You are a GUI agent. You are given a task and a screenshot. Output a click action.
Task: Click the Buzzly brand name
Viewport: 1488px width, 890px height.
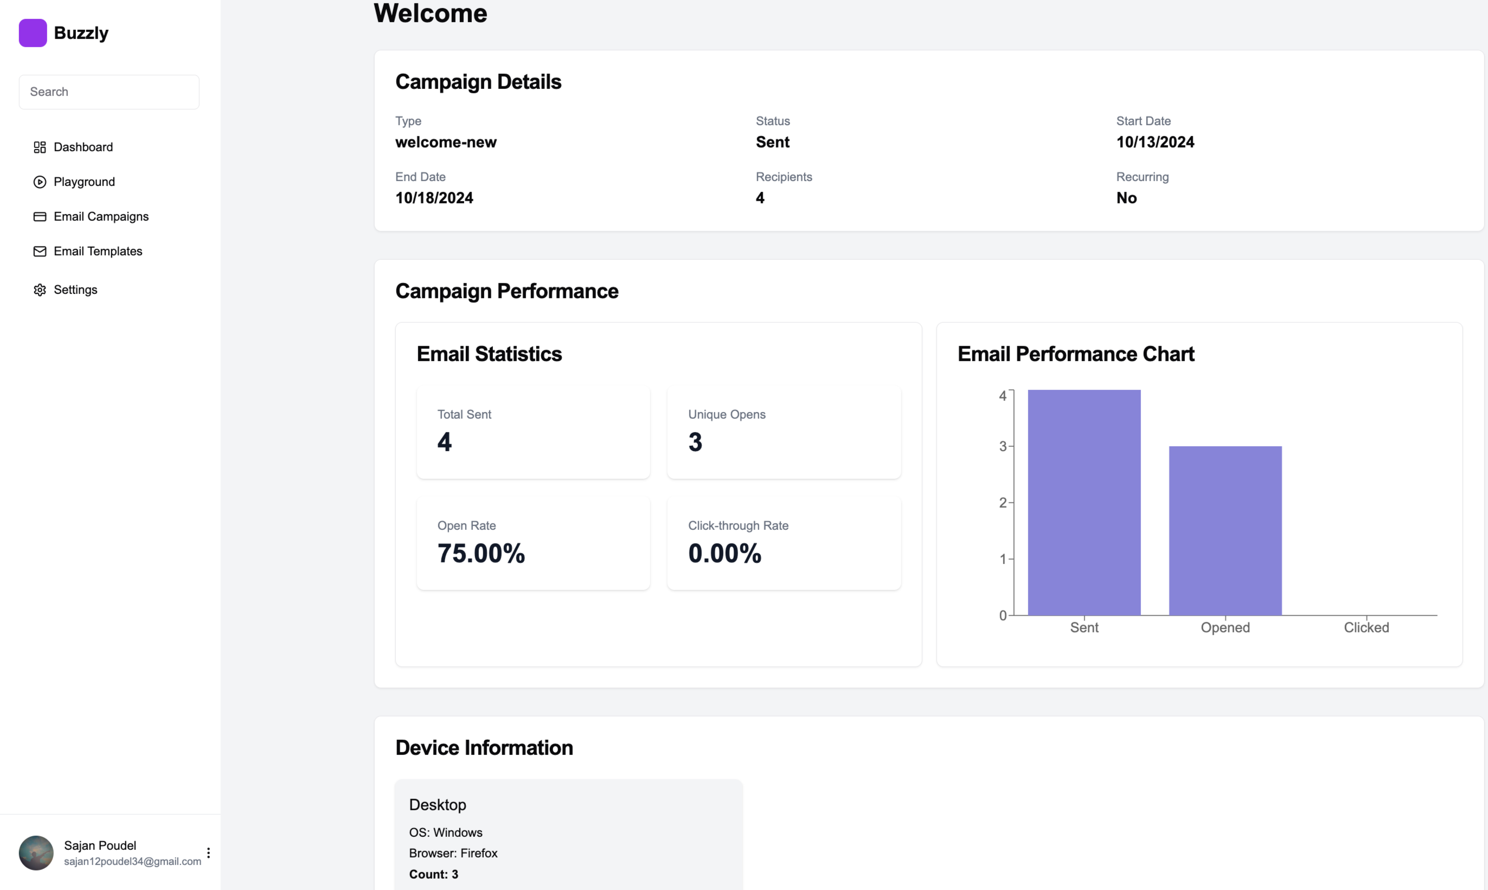tap(81, 33)
